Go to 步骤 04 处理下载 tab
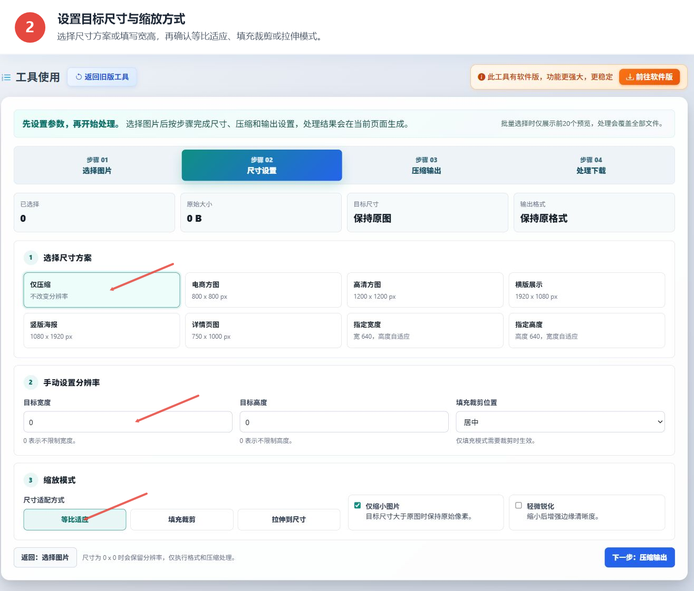694x591 pixels. (591, 165)
